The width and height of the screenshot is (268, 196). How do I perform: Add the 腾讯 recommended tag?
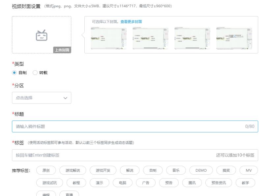193,183
